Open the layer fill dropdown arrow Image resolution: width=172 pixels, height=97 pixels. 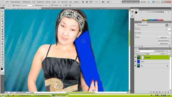tap(170, 54)
